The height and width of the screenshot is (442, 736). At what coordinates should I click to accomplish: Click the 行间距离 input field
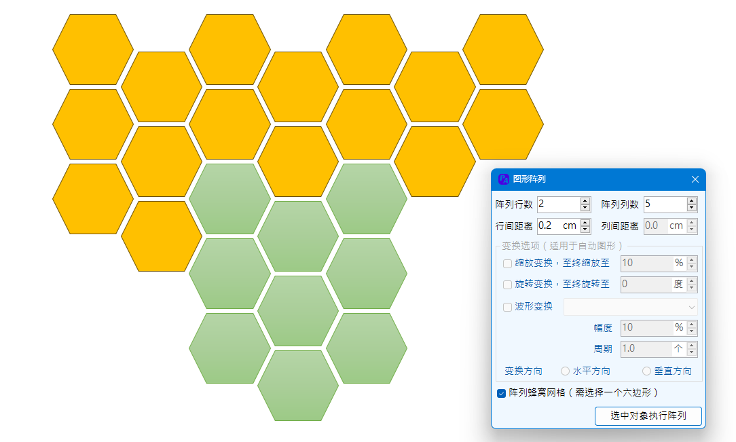[559, 225]
